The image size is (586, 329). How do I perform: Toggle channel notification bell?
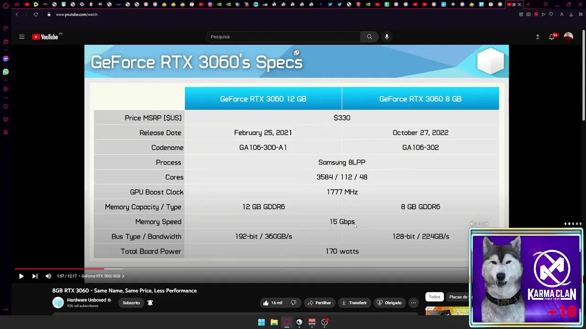(x=150, y=302)
